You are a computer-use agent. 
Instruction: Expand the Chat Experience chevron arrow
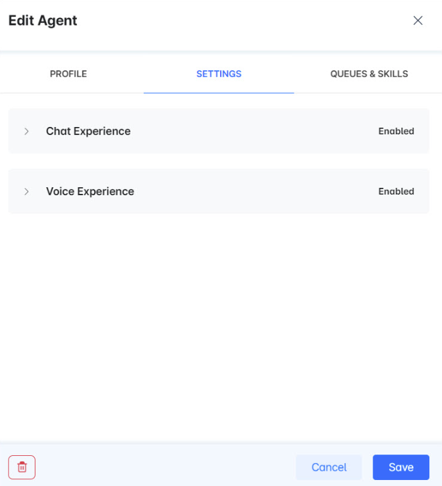point(27,131)
